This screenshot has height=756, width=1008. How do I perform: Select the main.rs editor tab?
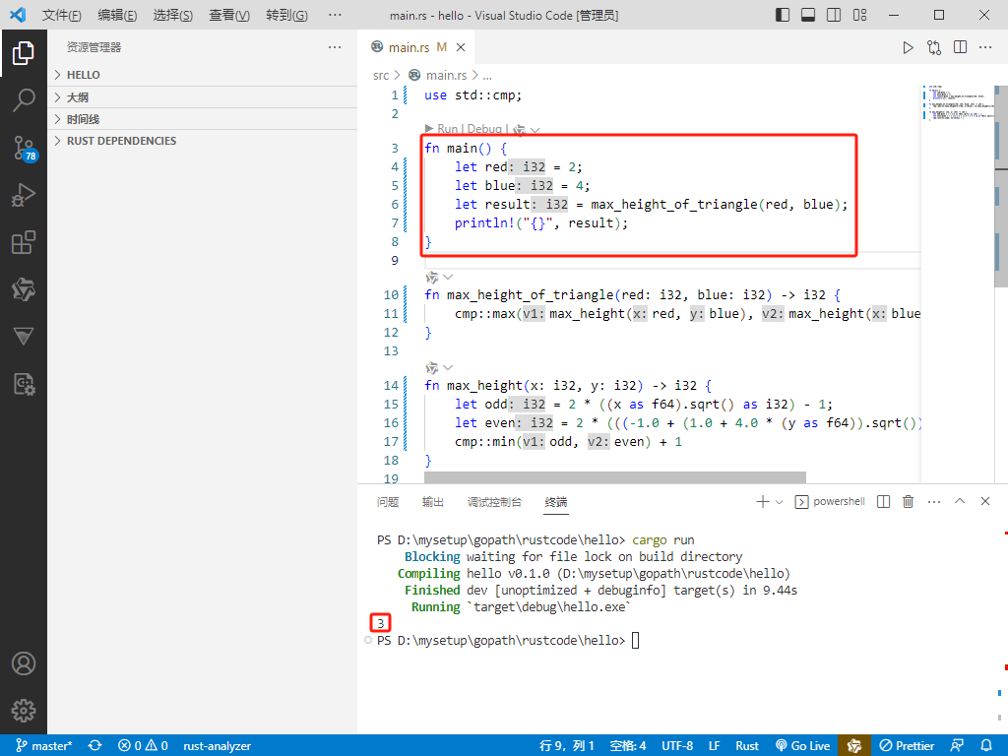(416, 47)
